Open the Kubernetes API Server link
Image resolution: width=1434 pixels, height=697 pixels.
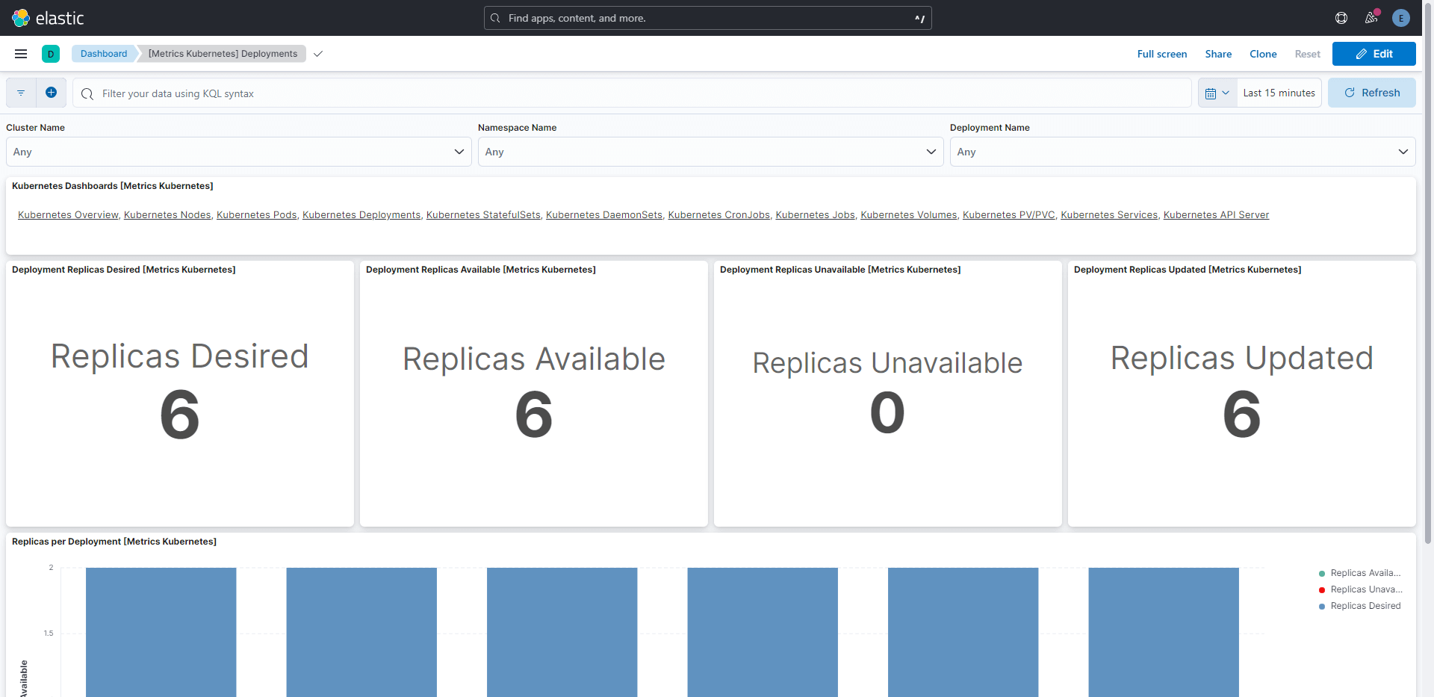click(x=1216, y=215)
